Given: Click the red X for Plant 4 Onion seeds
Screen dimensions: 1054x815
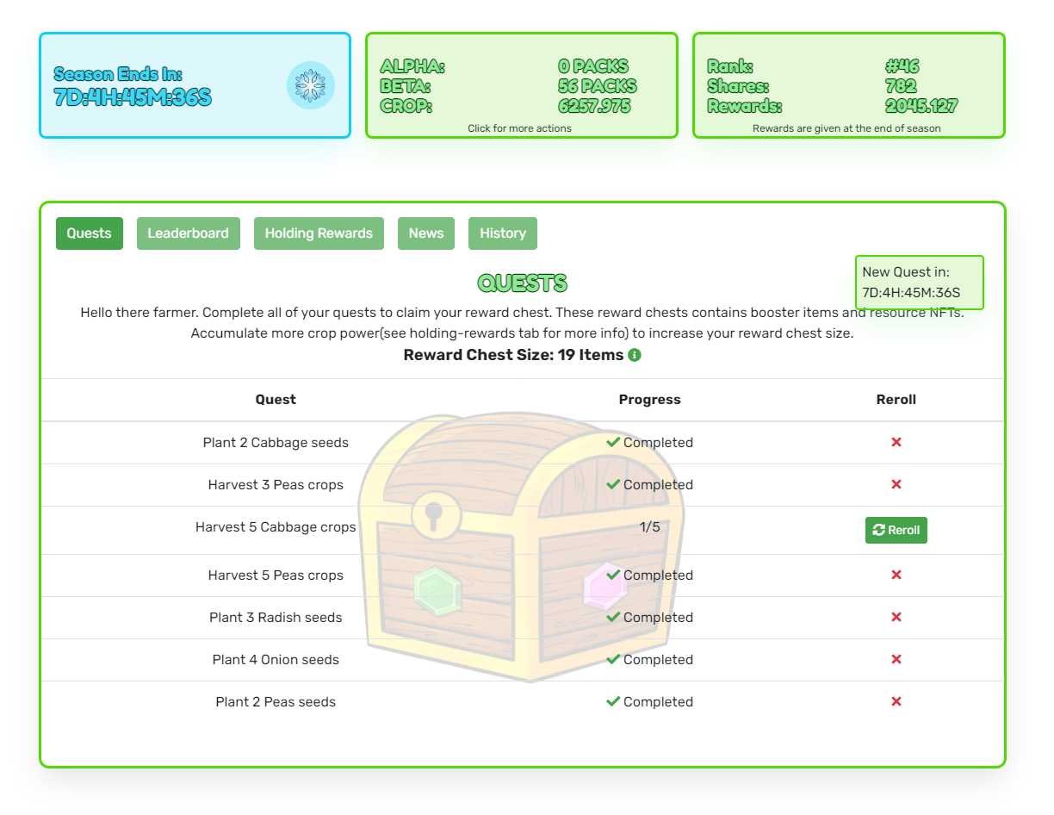Looking at the screenshot, I should point(896,659).
